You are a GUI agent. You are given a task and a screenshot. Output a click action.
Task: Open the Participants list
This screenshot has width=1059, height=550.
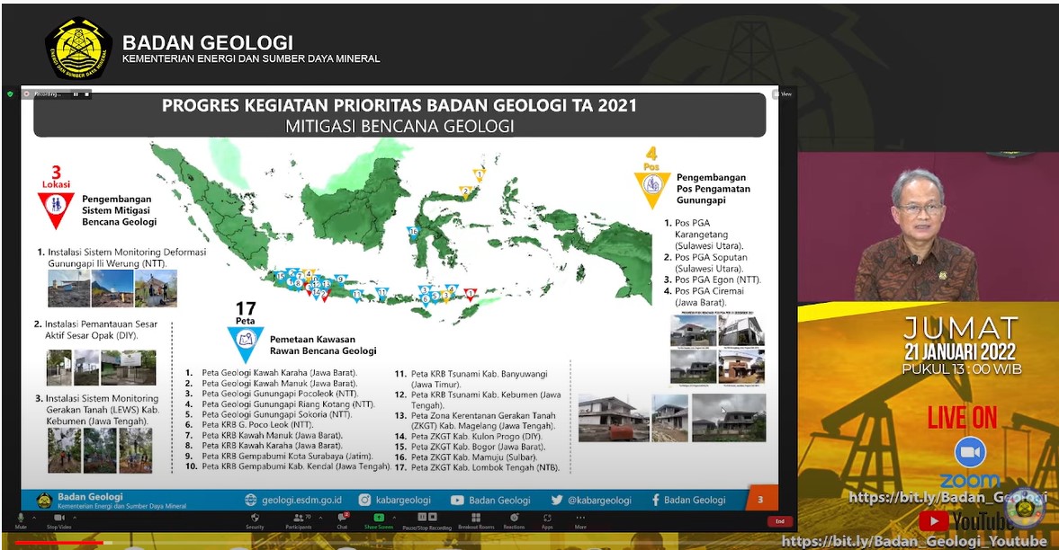(298, 519)
